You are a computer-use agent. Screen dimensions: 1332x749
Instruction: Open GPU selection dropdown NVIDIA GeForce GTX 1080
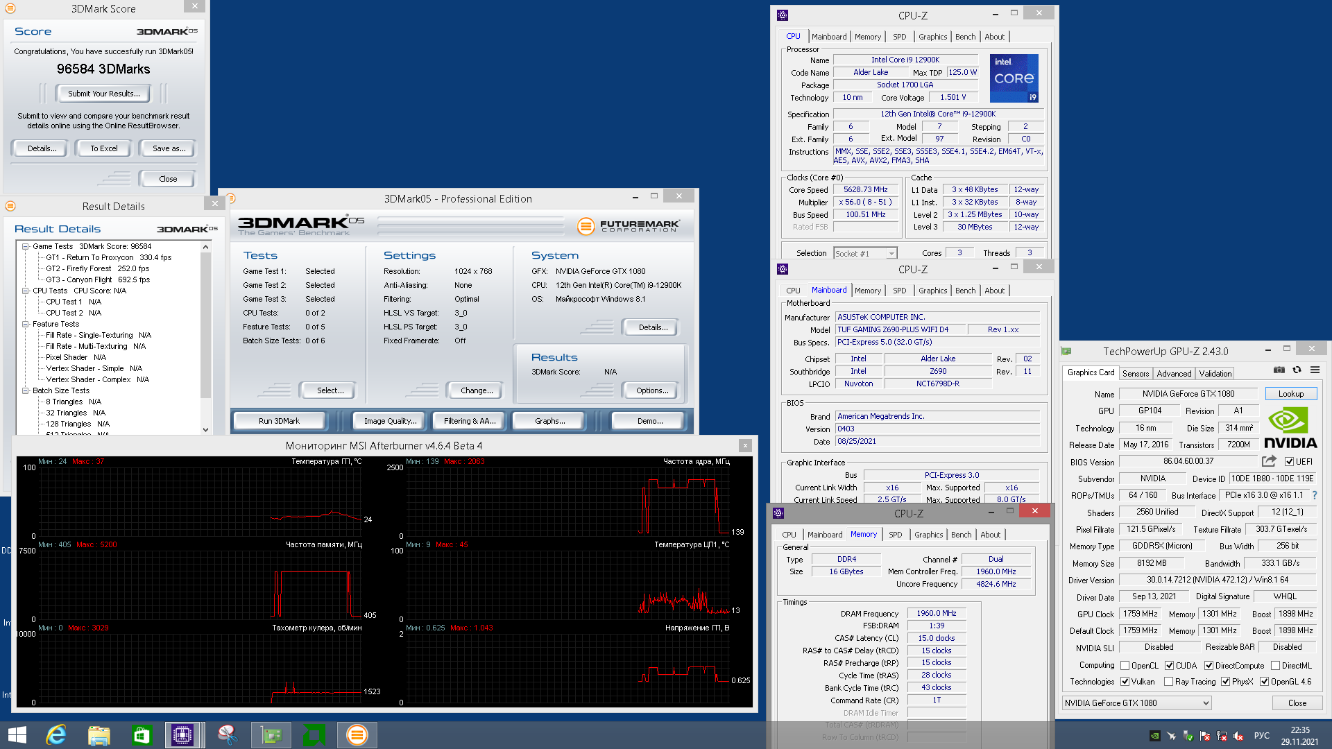coord(1136,703)
